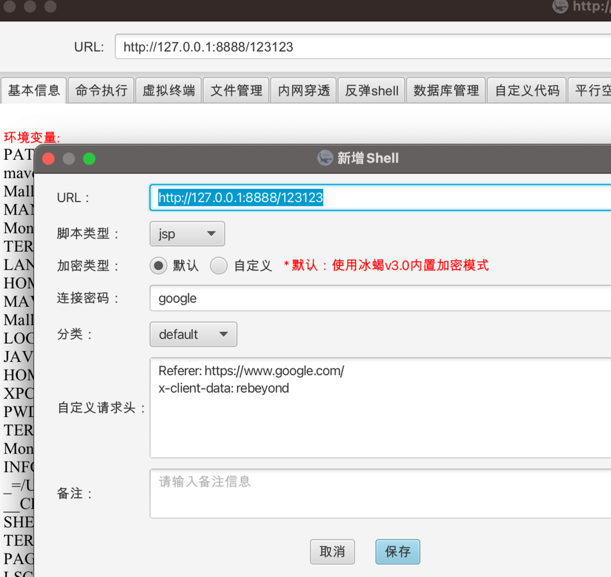The width and height of the screenshot is (611, 577).
Task: Switch to the 反弹shell tab
Action: (x=371, y=91)
